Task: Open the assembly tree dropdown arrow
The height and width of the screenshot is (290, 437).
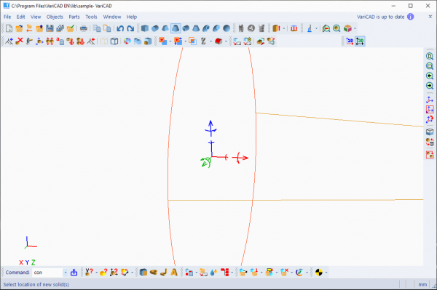Action: pos(232,273)
